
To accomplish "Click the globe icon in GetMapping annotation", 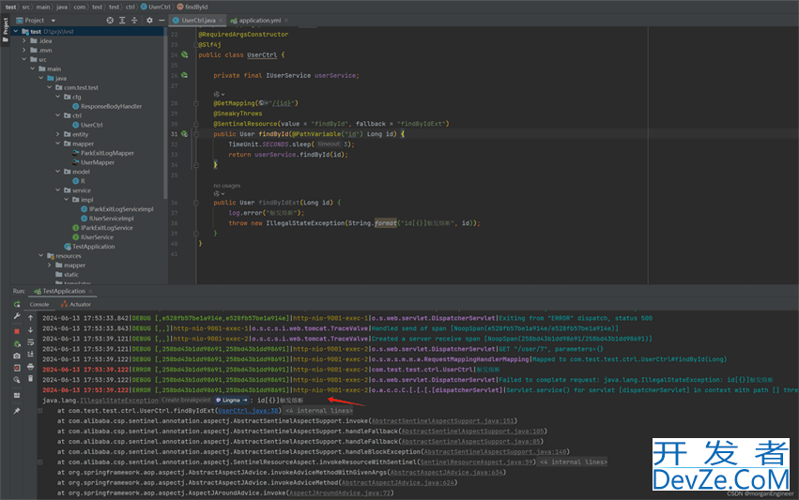I will pyautogui.click(x=262, y=103).
